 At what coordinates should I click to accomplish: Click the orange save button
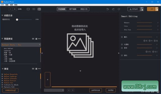pyautogui.click(x=151, y=9)
